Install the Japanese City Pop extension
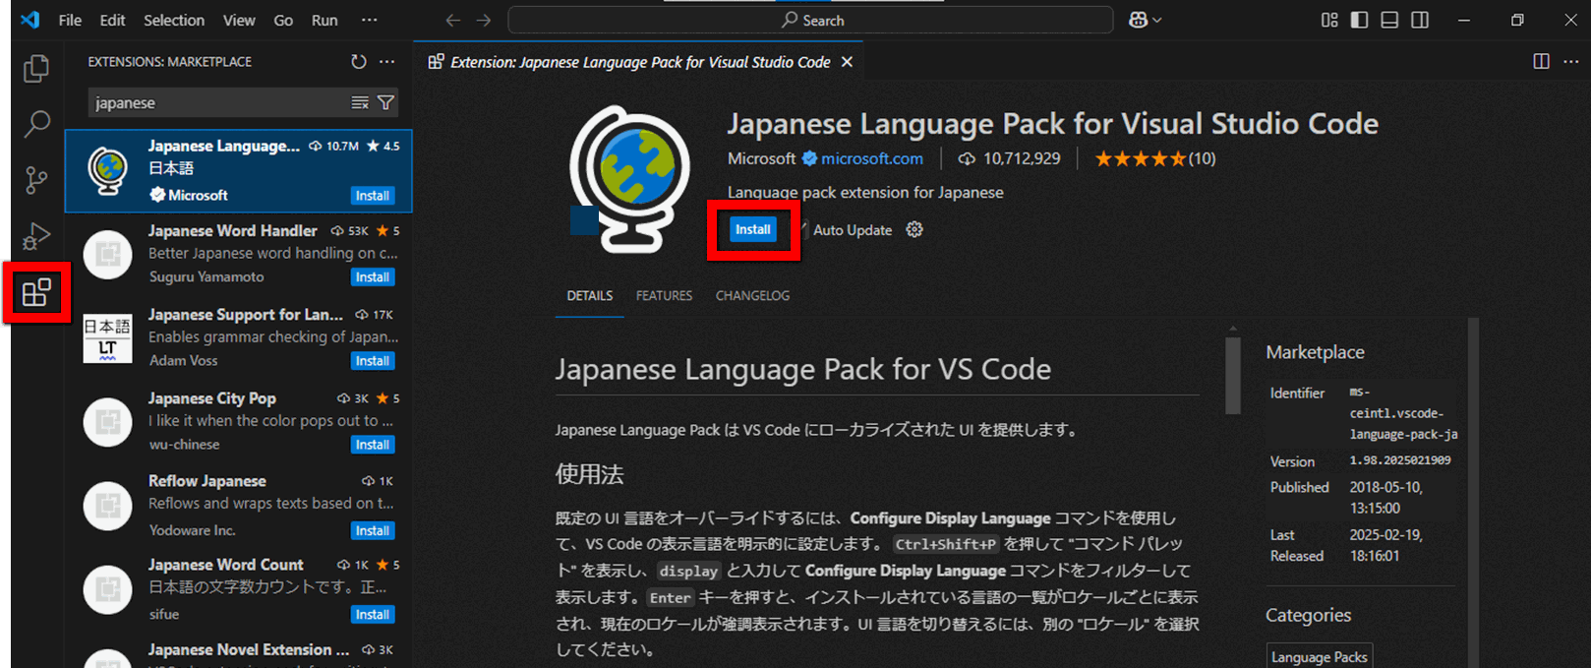The width and height of the screenshot is (1591, 668). 373,445
